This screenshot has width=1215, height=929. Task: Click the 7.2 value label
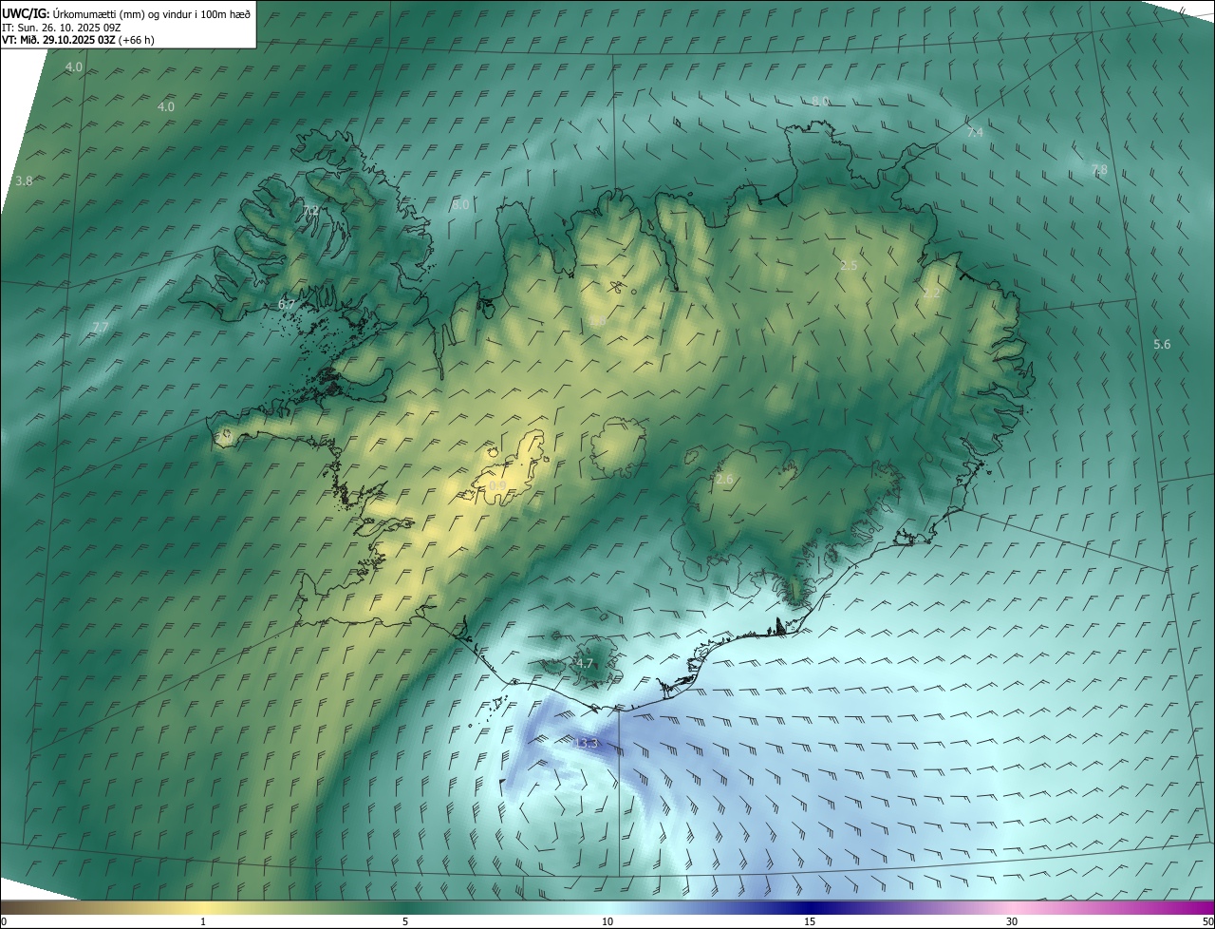pyautogui.click(x=311, y=210)
